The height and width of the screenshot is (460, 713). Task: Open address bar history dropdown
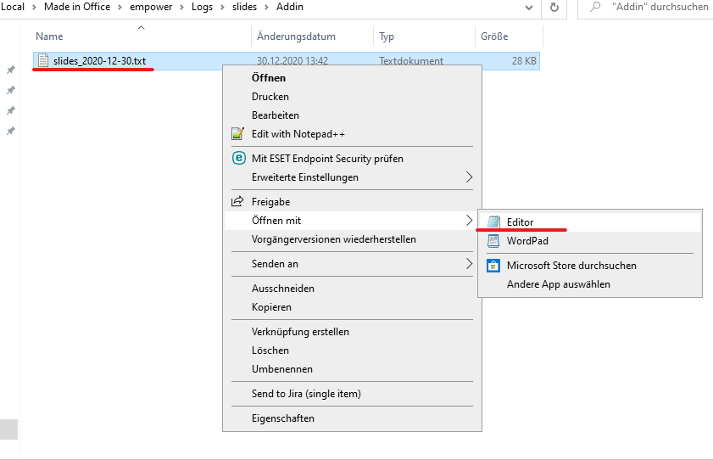coord(529,8)
